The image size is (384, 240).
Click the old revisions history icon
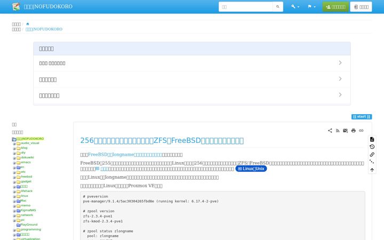[x=372, y=147]
